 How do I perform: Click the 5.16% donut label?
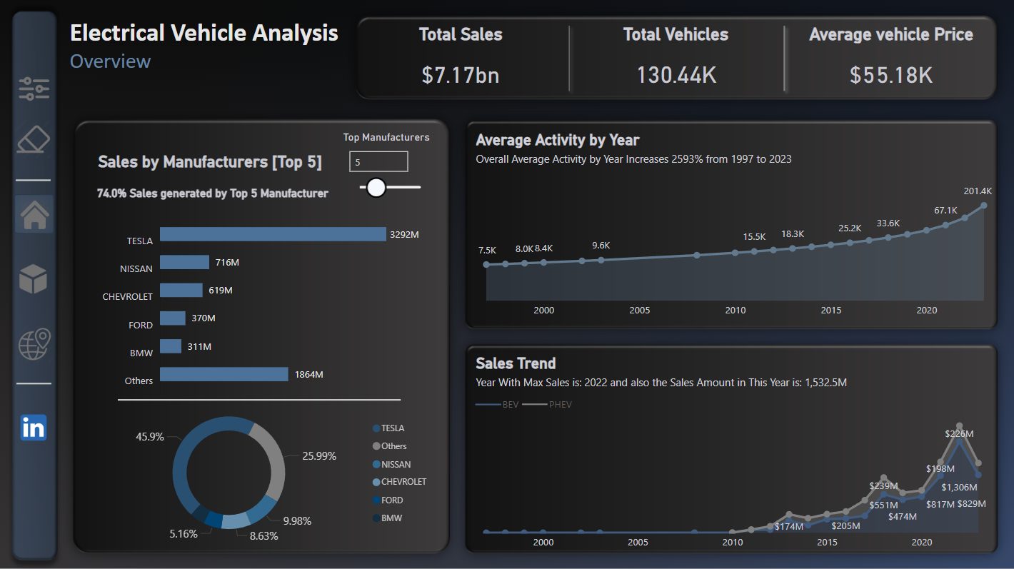coord(184,534)
